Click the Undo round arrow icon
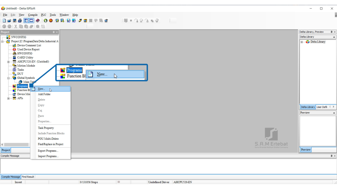Image resolution: width=337 pixels, height=189 pixels. [4, 26]
